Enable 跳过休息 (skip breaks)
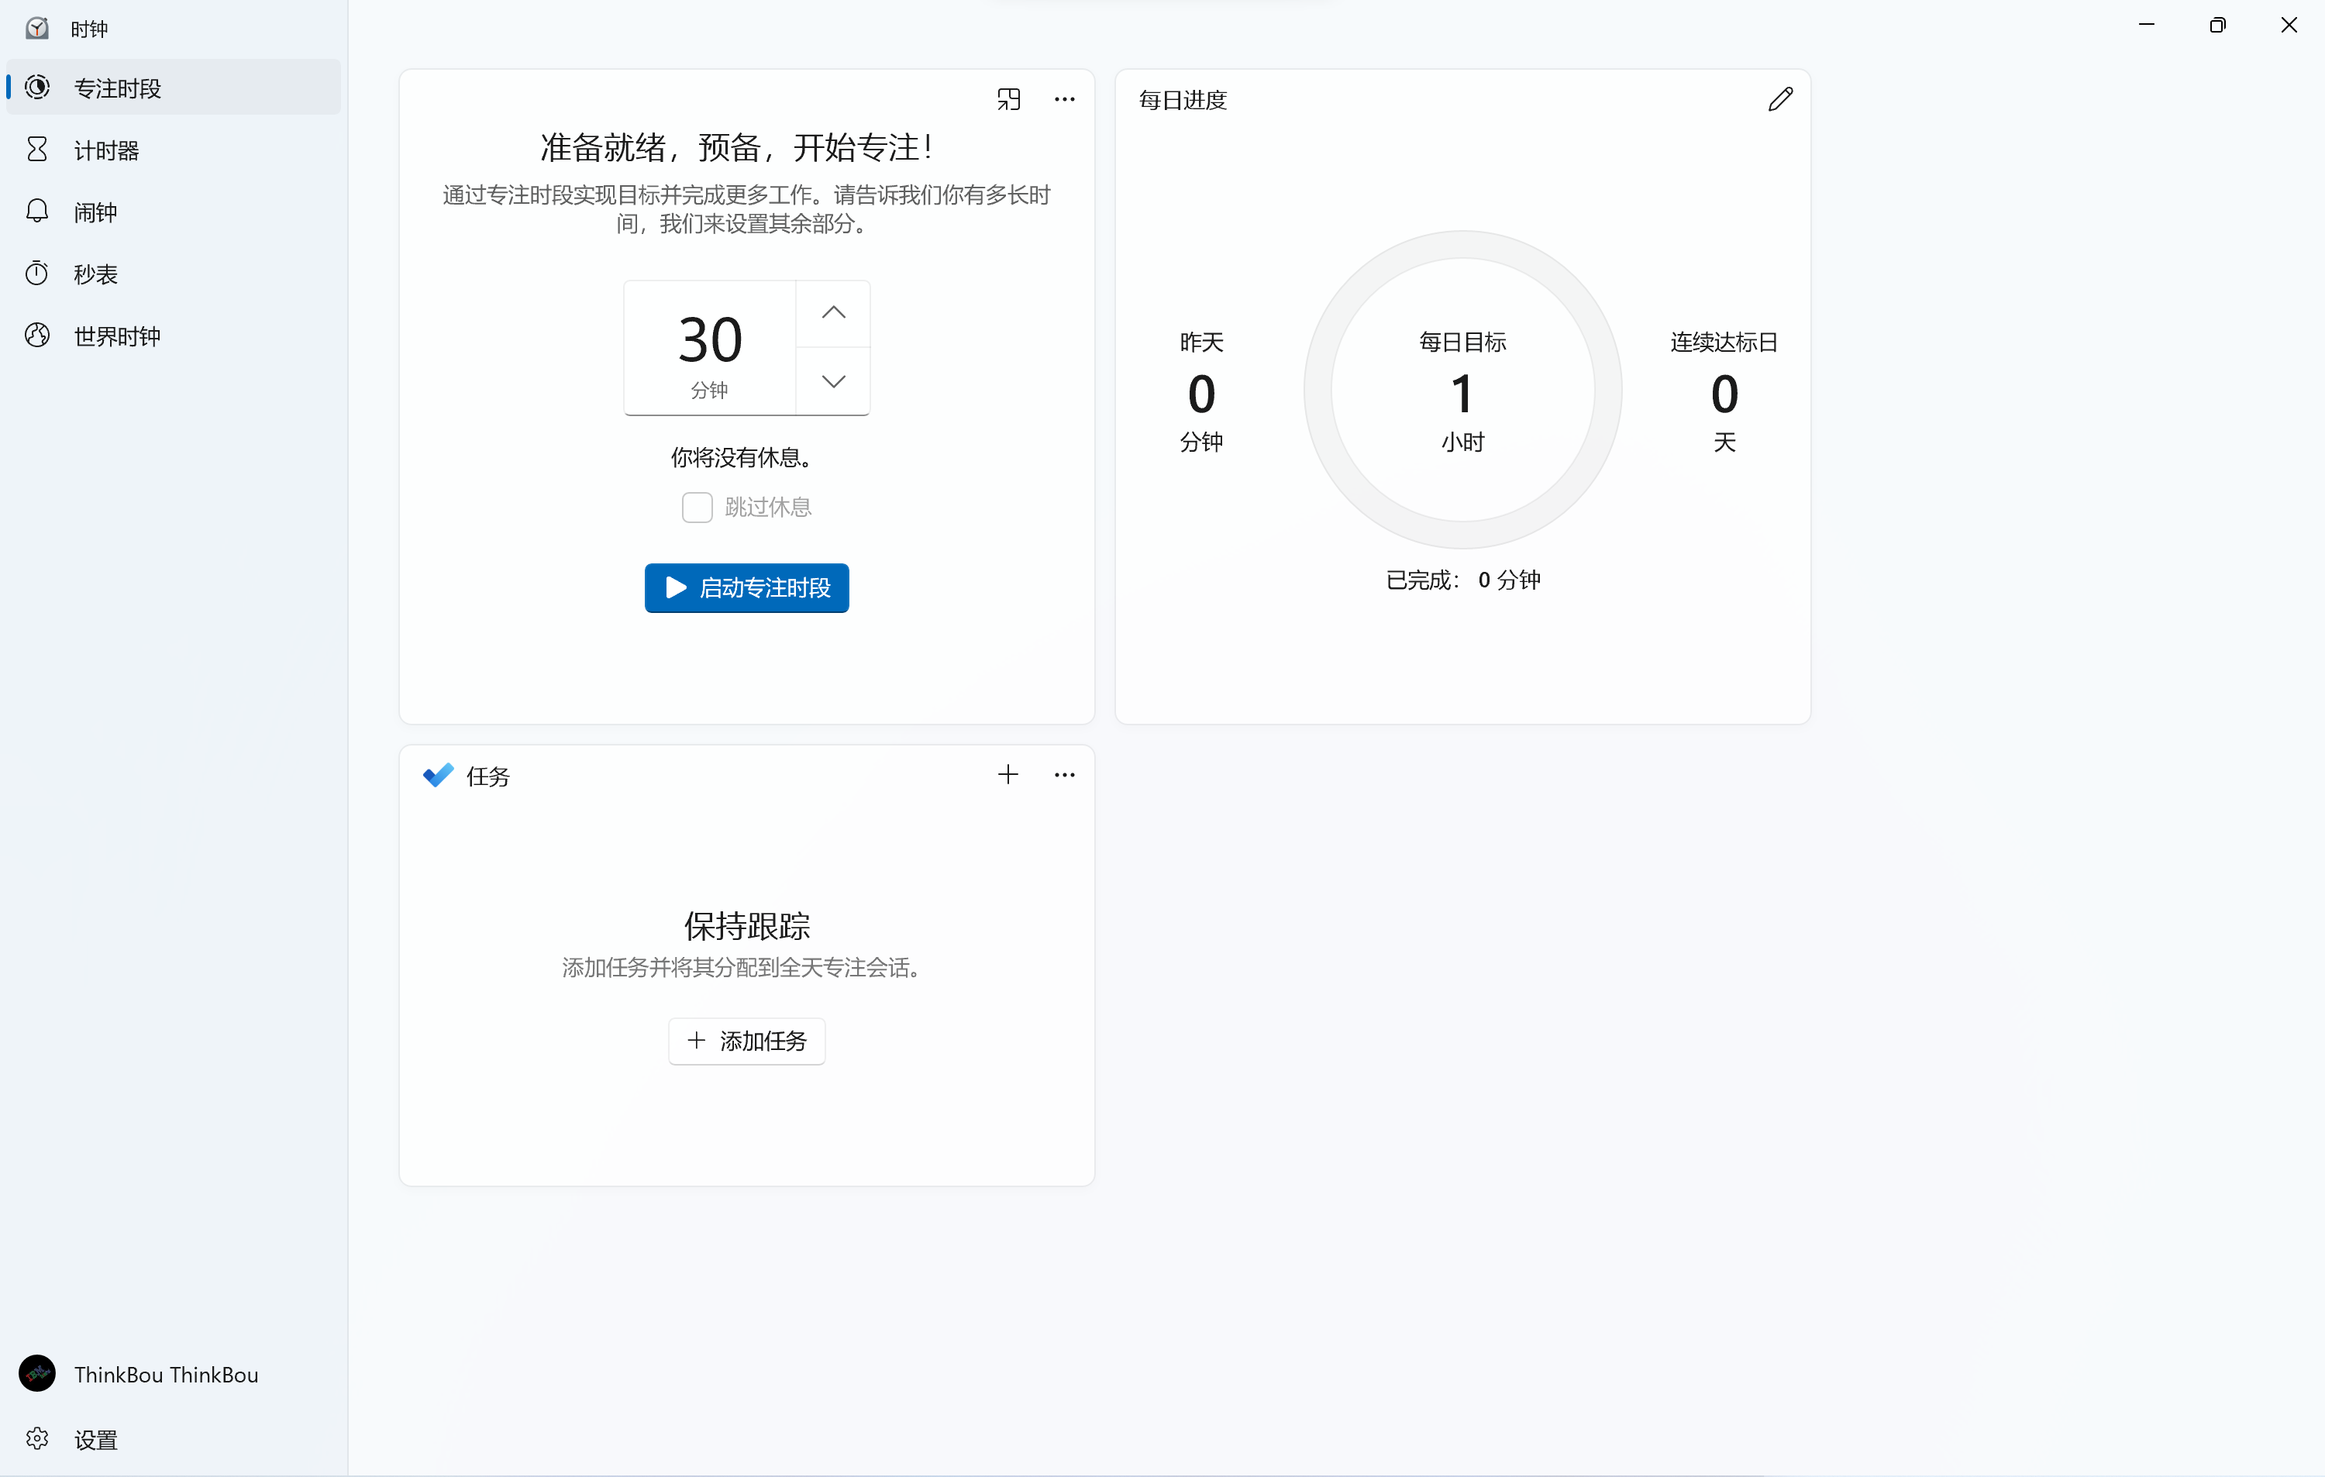The width and height of the screenshot is (2325, 1477). 696,507
